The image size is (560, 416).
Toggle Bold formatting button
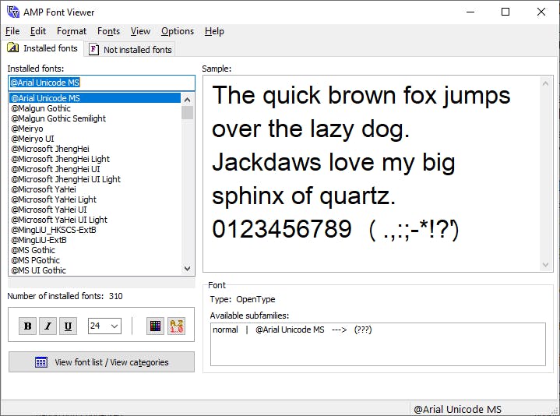[27, 326]
